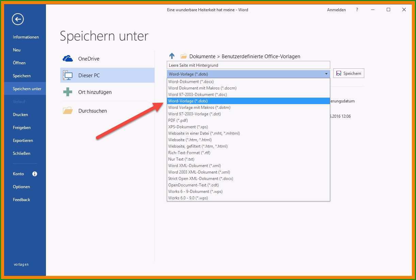Click the Konto info icon
The width and height of the screenshot is (416, 280).
(x=35, y=174)
